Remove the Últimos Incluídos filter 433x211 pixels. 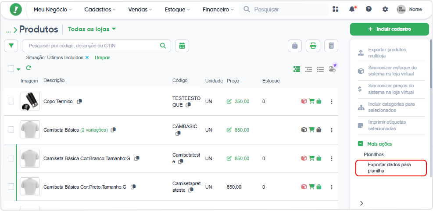click(x=87, y=57)
